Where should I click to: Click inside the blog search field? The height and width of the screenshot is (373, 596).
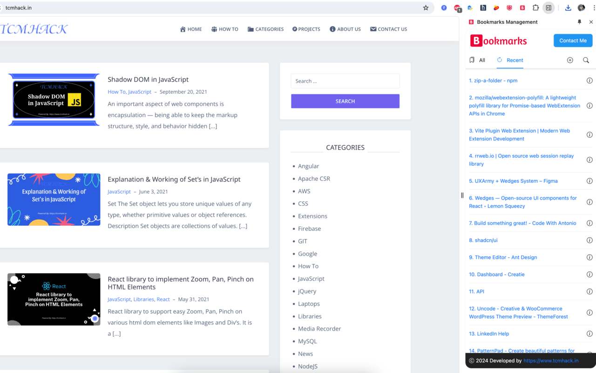coord(345,81)
